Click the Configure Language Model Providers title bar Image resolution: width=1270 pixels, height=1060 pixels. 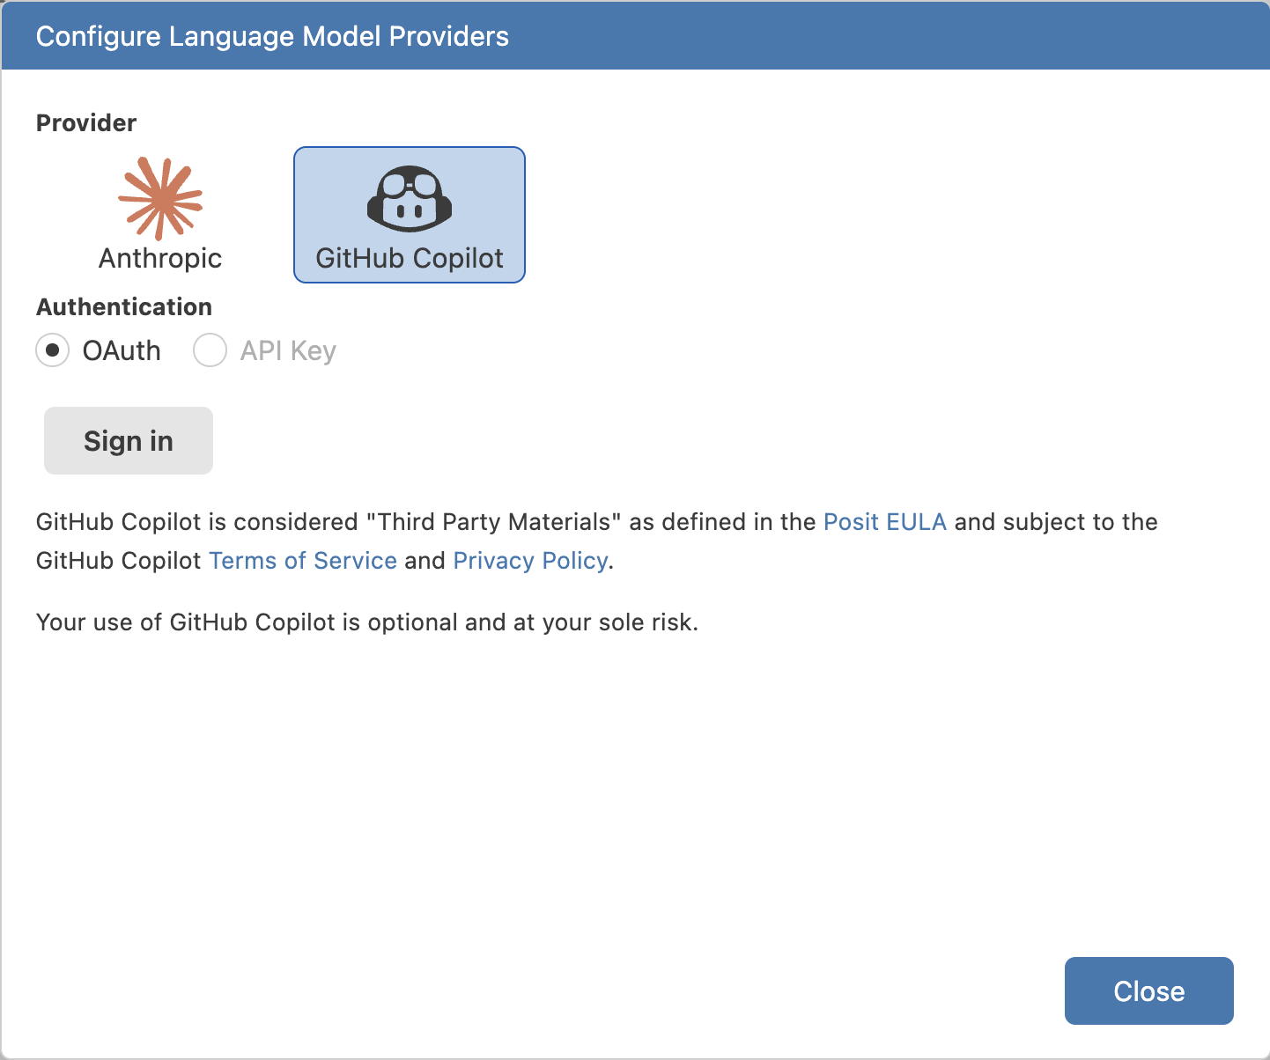[x=272, y=36]
